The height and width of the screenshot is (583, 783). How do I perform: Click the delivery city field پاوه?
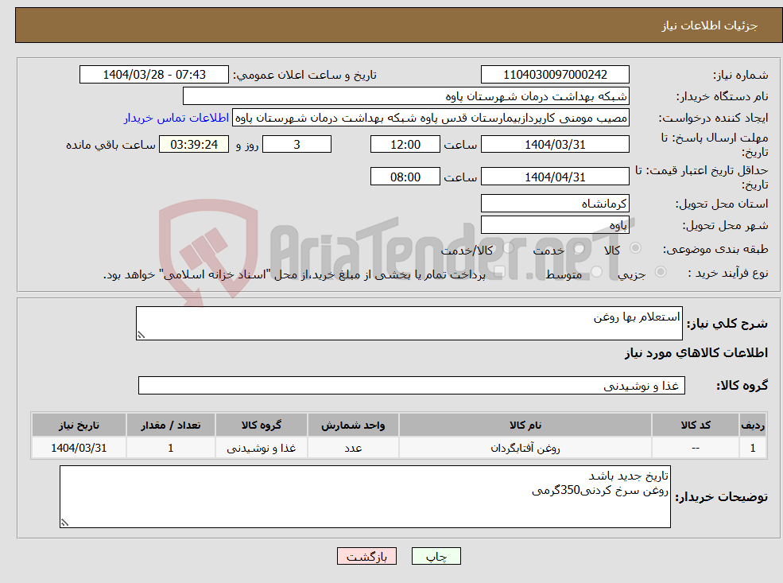click(x=555, y=225)
